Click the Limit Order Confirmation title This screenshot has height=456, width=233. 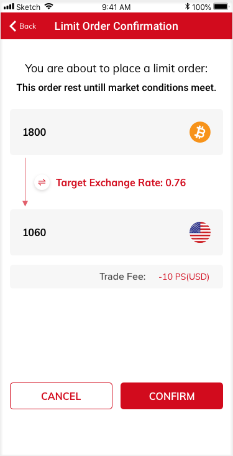(116, 26)
